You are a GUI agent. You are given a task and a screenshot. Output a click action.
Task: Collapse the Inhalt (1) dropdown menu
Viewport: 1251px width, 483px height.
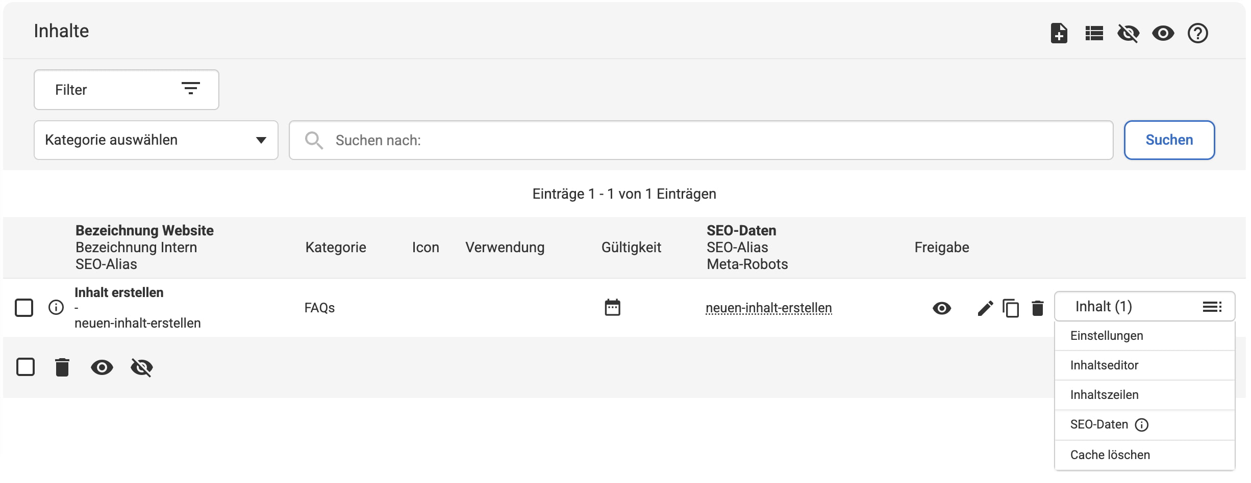click(1144, 307)
